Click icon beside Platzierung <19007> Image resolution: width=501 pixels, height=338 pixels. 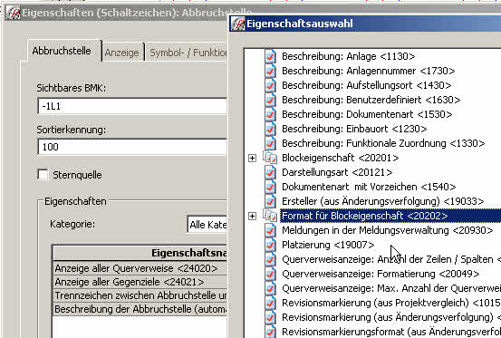pyautogui.click(x=270, y=245)
